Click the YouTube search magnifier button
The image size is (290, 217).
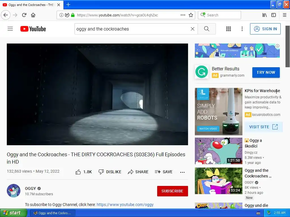[206, 29]
